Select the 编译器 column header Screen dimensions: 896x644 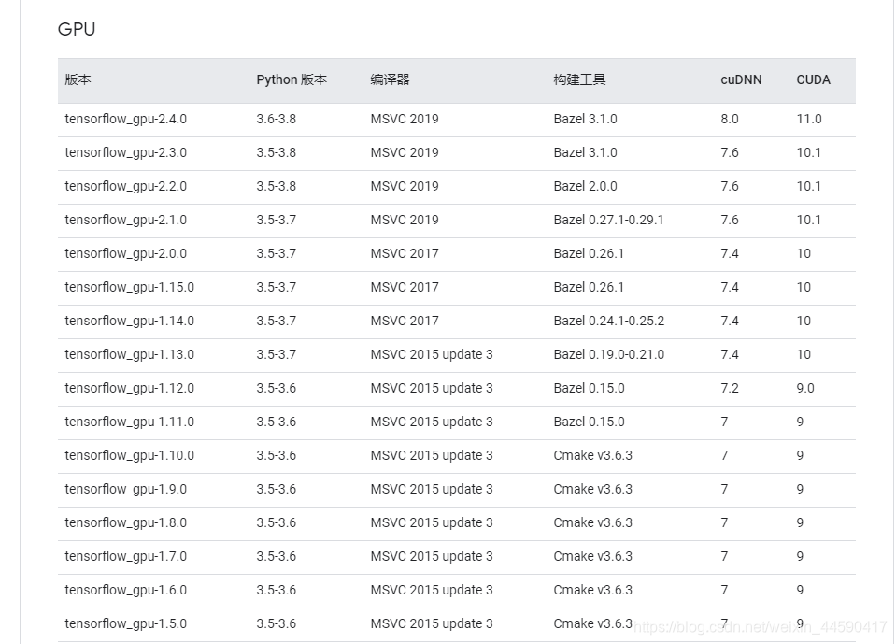tap(390, 79)
